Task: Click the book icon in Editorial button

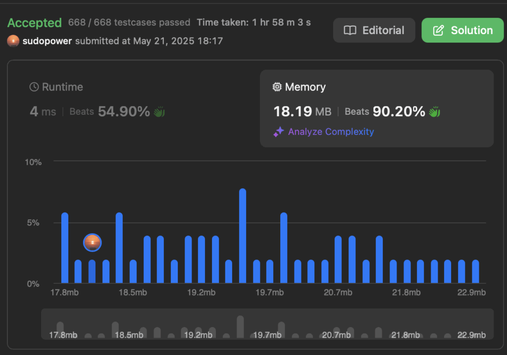Action: [x=350, y=30]
